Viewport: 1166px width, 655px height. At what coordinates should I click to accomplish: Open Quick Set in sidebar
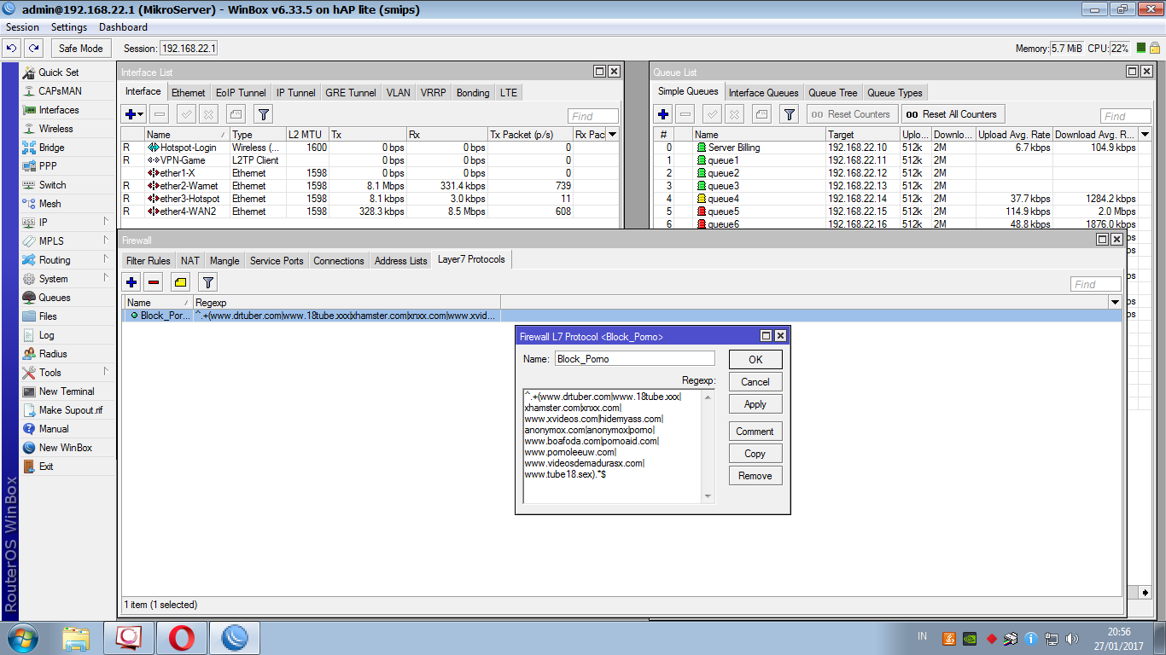[58, 72]
